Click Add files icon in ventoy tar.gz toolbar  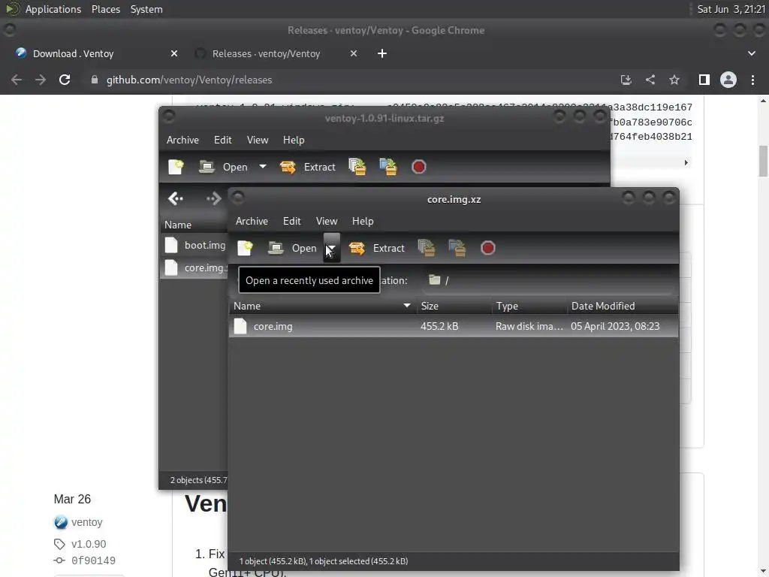pyautogui.click(x=357, y=167)
